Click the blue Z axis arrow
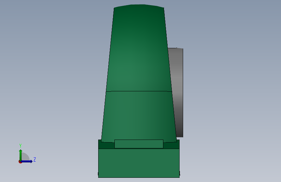The width and height of the screenshot is (281, 182). tap(27, 161)
